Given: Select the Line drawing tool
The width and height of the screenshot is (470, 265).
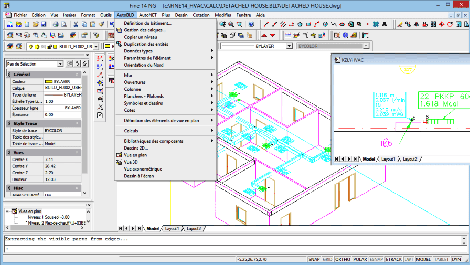Looking at the screenshot, I should tap(266, 24).
